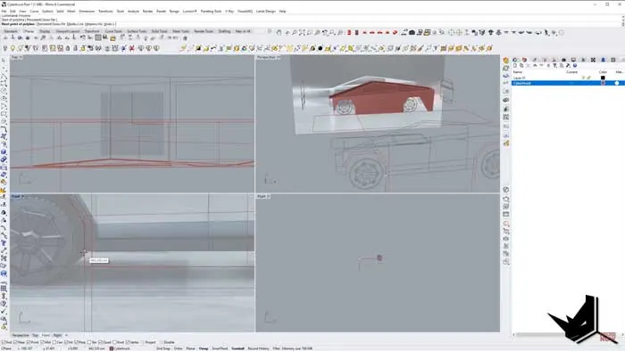Click the Delete layer X icon
The width and height of the screenshot is (625, 351).
(x=528, y=66)
